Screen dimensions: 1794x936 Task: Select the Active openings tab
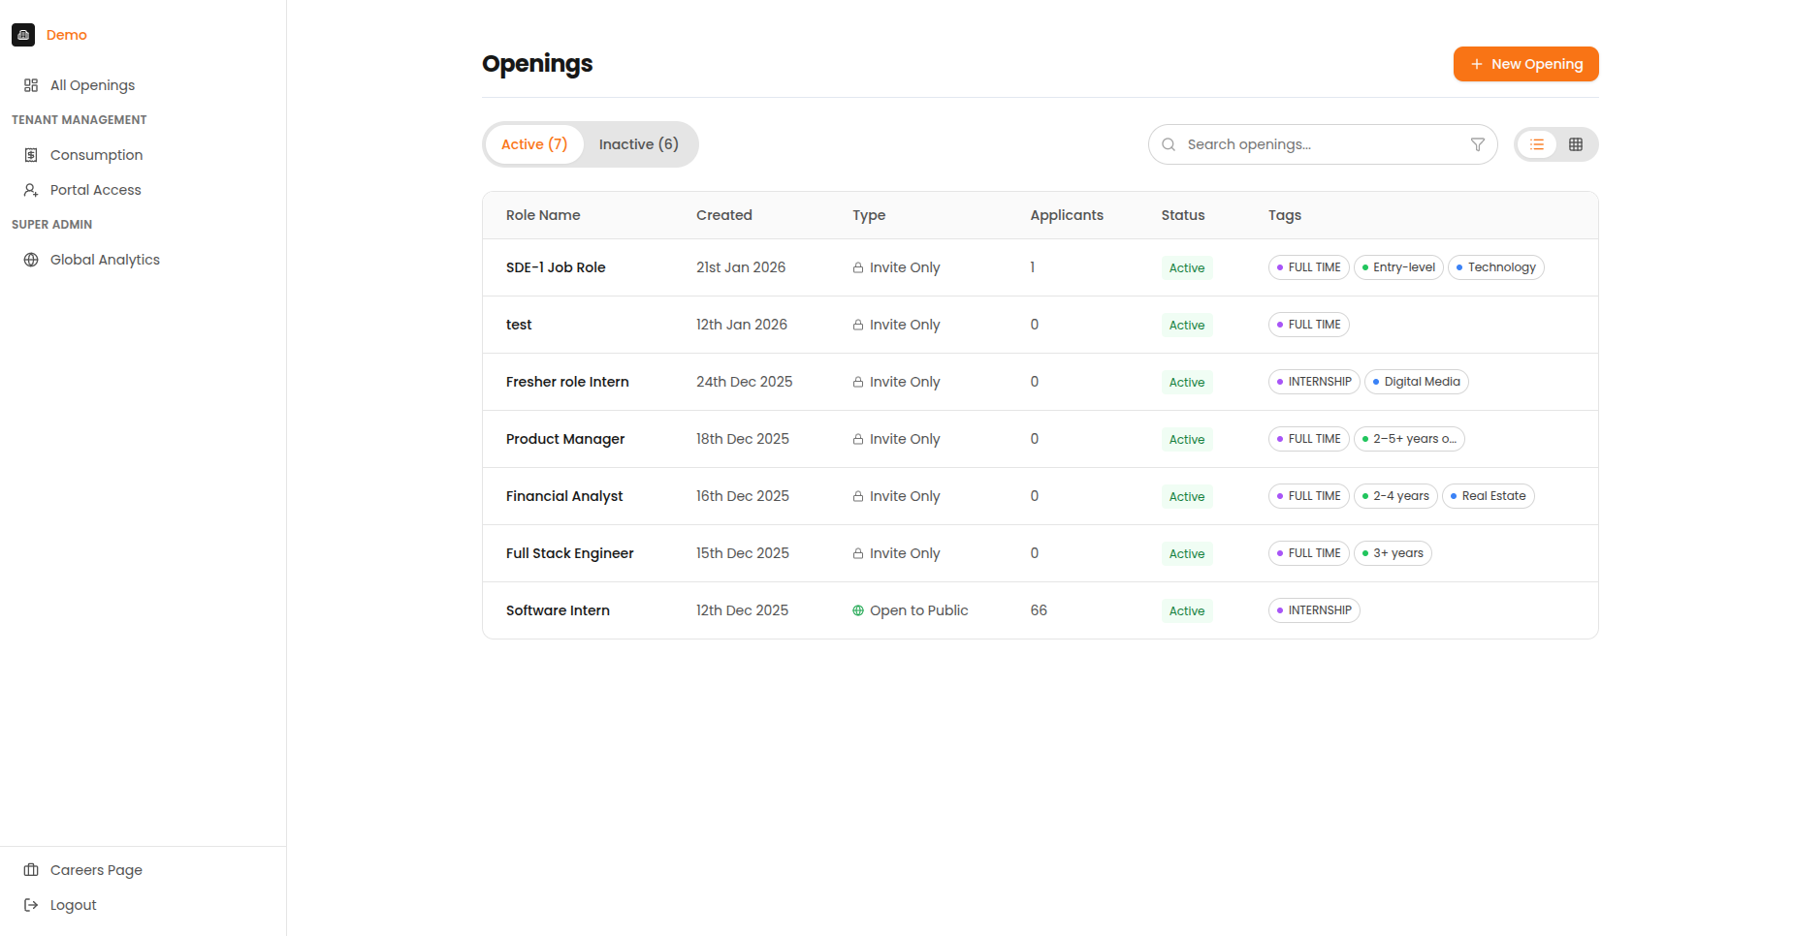click(x=534, y=143)
